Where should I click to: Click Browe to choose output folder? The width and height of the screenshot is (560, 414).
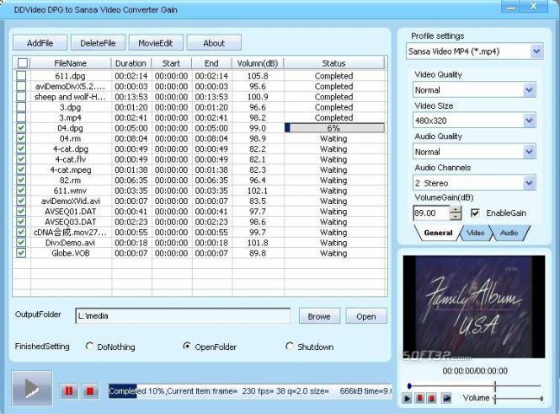[319, 316]
